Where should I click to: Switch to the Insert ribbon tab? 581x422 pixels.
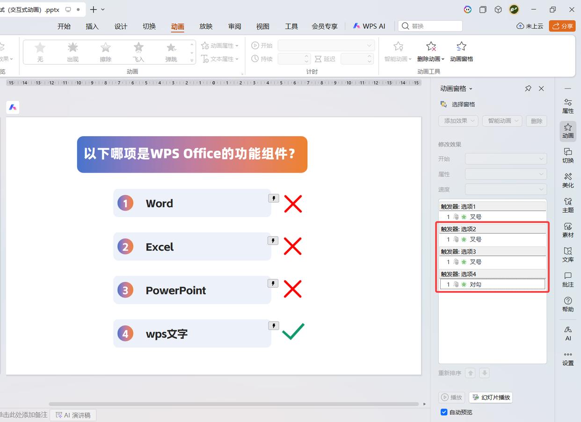tap(92, 26)
